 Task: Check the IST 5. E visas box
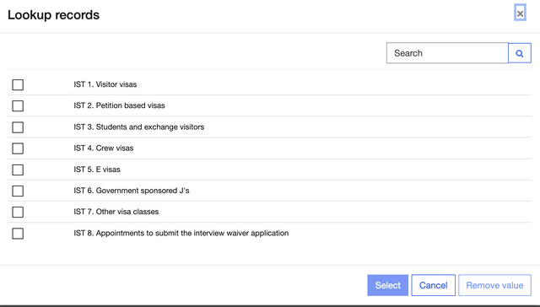pyautogui.click(x=18, y=170)
